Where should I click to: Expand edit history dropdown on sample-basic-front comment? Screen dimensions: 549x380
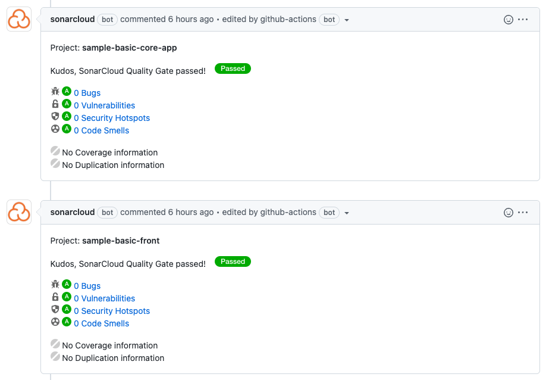347,213
